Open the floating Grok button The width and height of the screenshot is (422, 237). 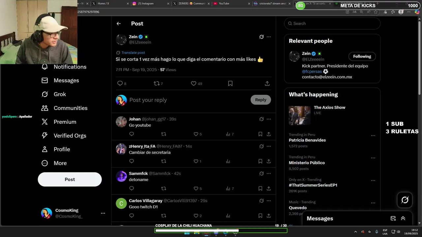click(x=405, y=200)
